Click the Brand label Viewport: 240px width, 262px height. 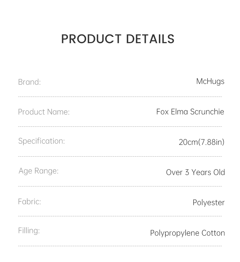click(29, 82)
